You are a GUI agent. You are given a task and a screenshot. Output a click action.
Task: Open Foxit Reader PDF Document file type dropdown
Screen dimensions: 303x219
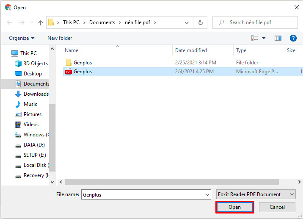point(256,194)
